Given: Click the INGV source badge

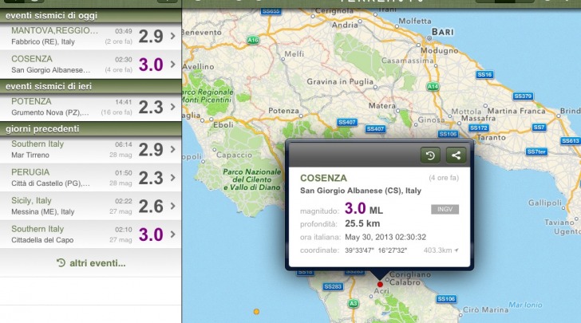Looking at the screenshot, I should coord(445,209).
